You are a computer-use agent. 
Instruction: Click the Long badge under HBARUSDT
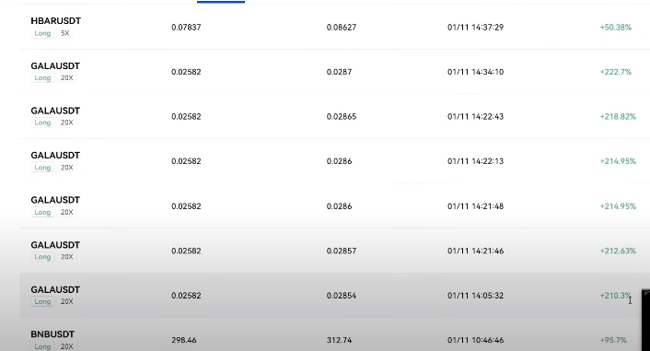click(42, 33)
